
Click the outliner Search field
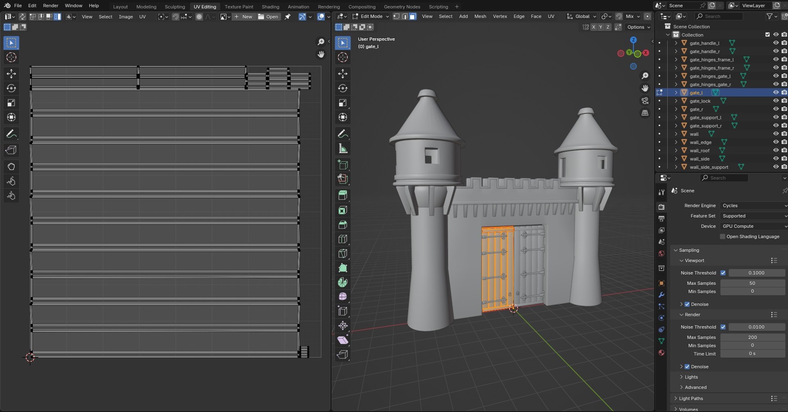[x=719, y=16]
